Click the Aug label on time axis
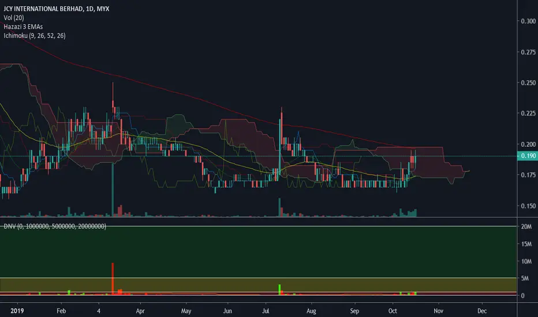Image resolution: width=538 pixels, height=317 pixels. point(311,311)
